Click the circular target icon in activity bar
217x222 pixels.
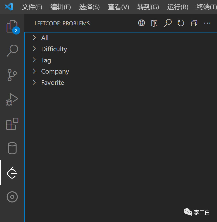(12, 197)
